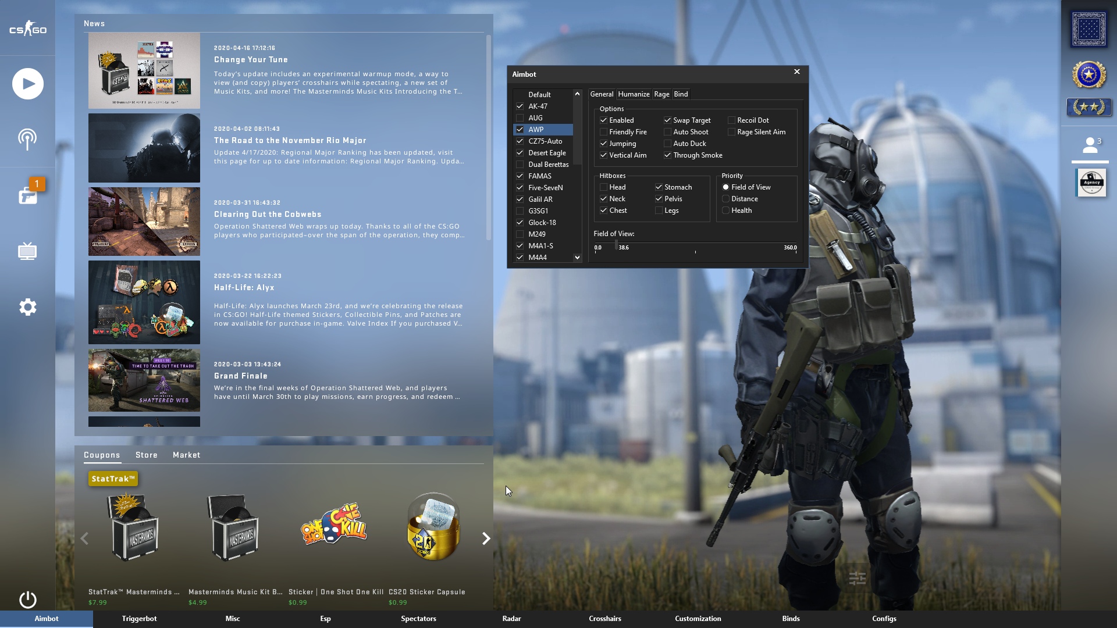Select the Masterminds Music Kit Box item
Viewport: 1117px width, 628px height.
click(233, 527)
